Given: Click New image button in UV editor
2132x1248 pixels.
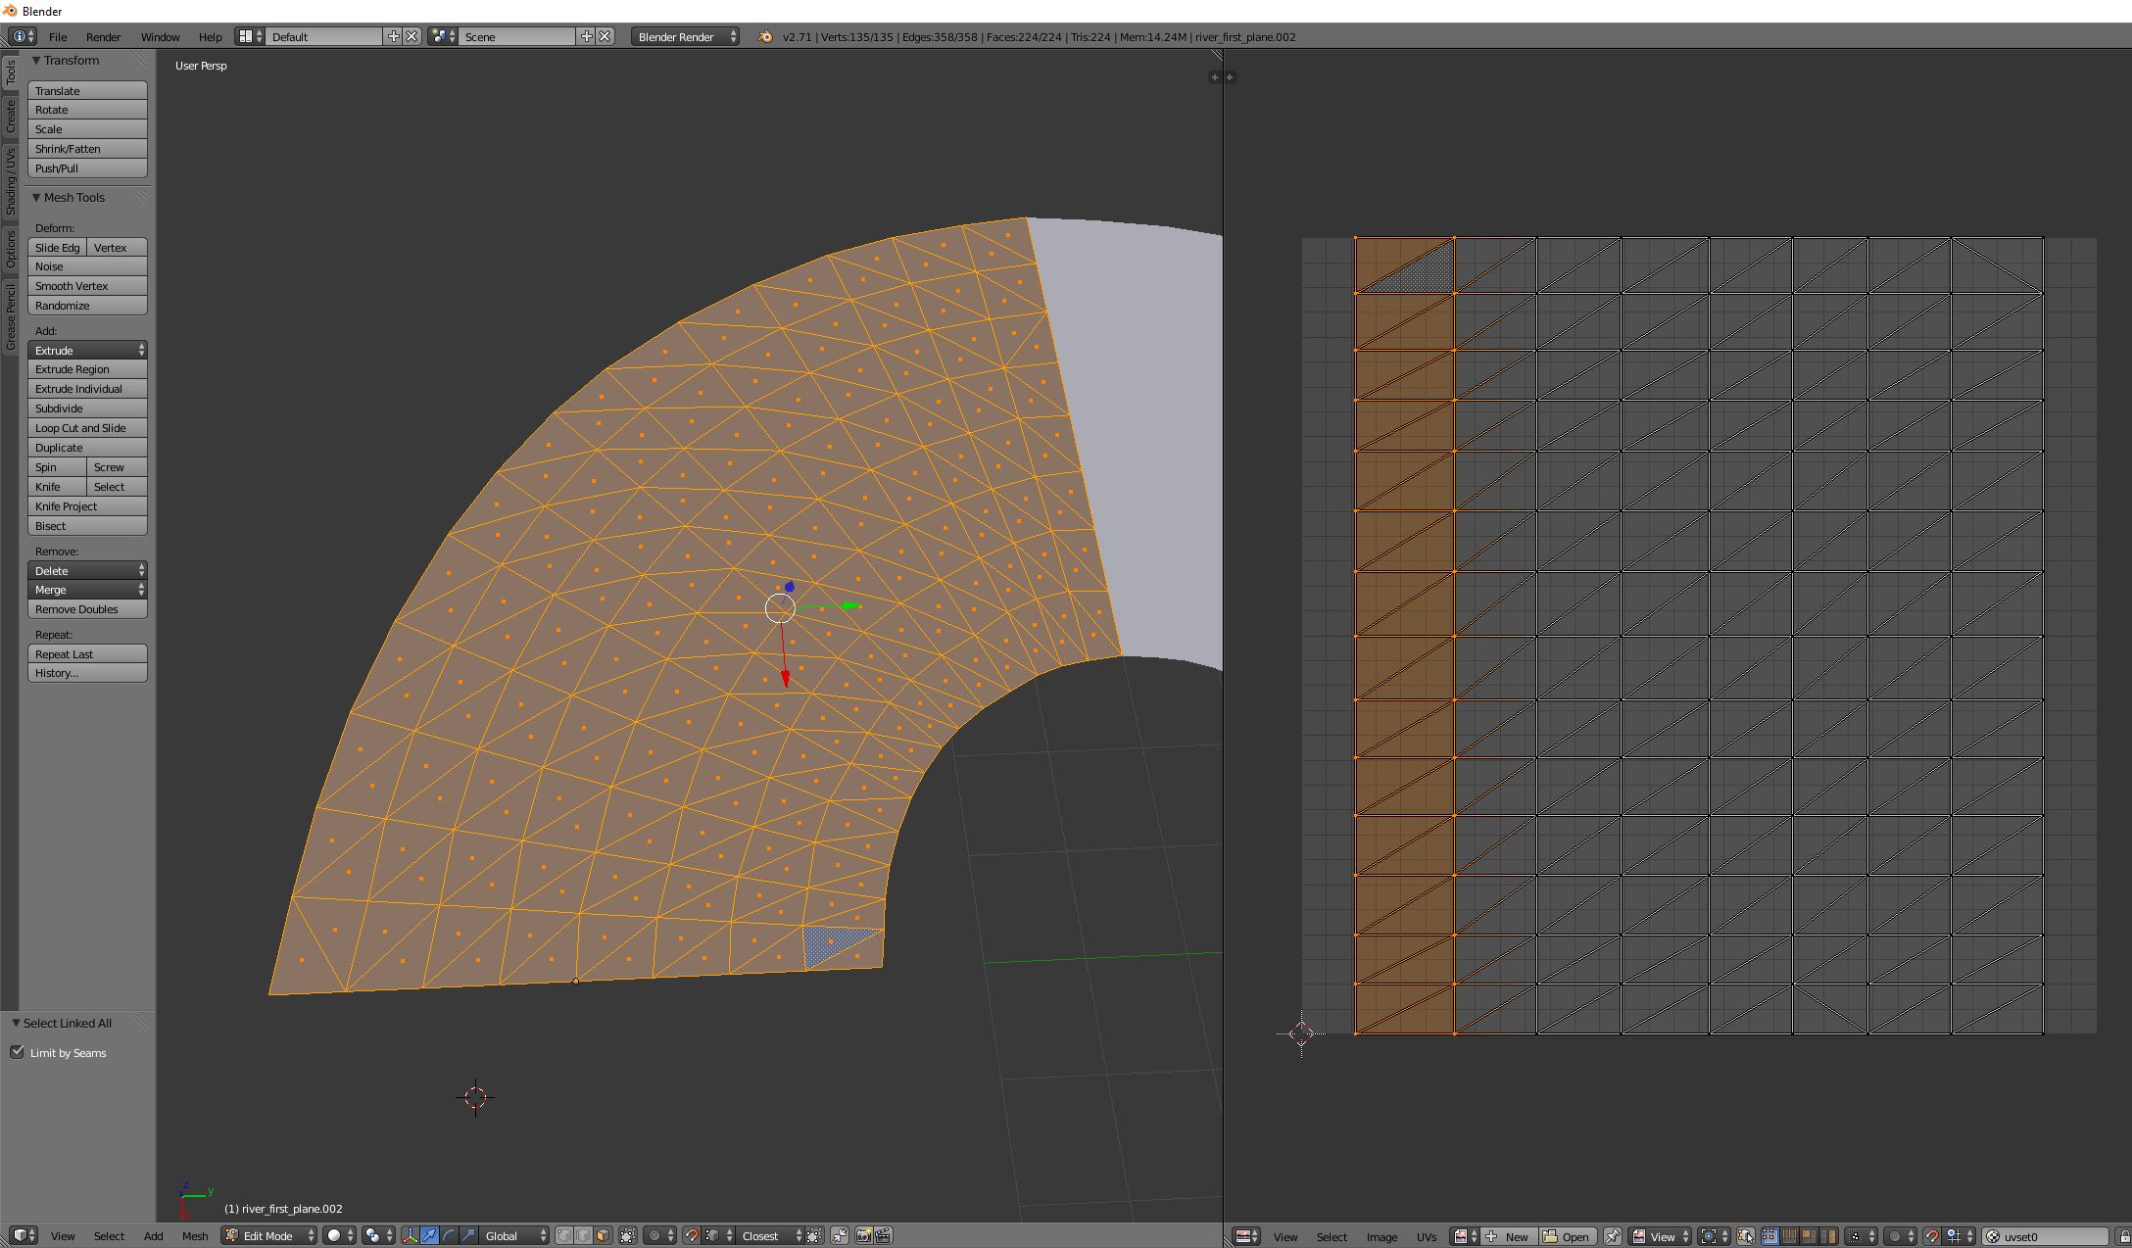Looking at the screenshot, I should [x=1508, y=1236].
